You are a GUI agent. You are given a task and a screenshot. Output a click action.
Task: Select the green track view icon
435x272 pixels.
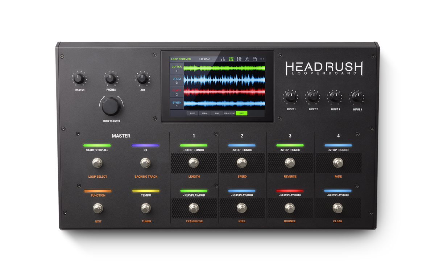pyautogui.click(x=231, y=59)
